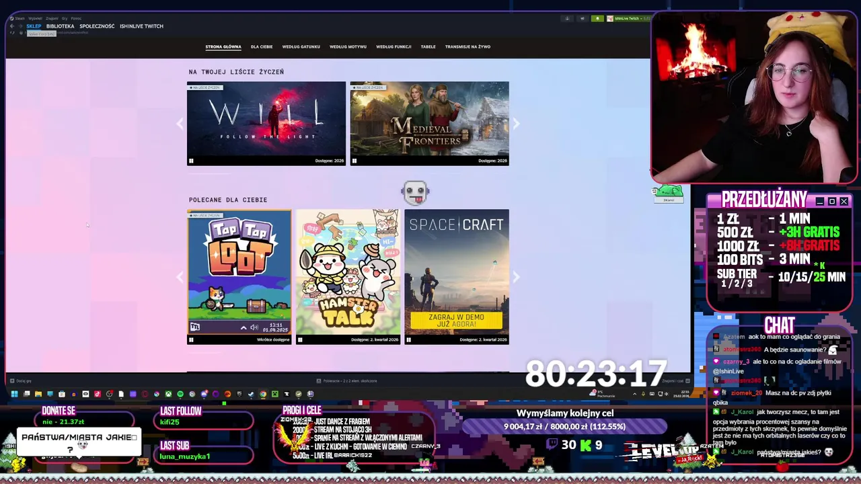This screenshot has height=484, width=861.
Task: Click the up chevron on Tap Tap Loot overlay
Action: point(244,327)
